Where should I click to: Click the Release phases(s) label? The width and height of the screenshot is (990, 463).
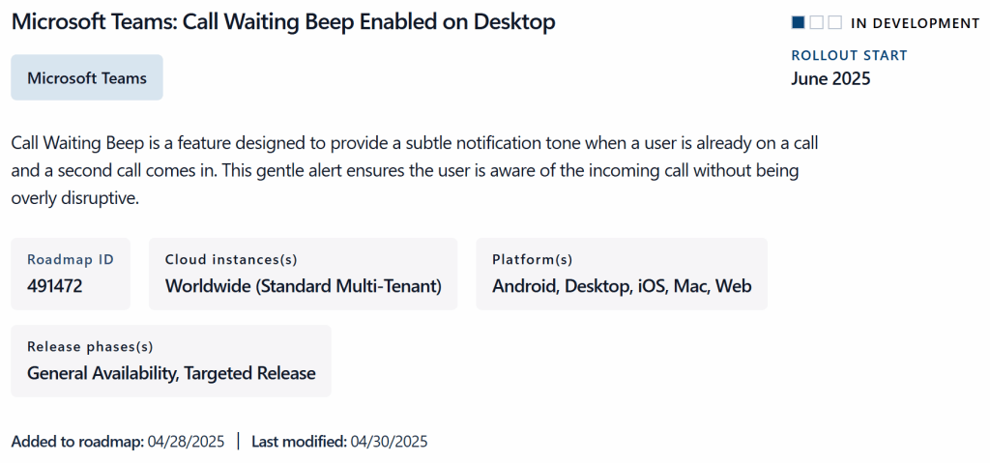pos(90,346)
